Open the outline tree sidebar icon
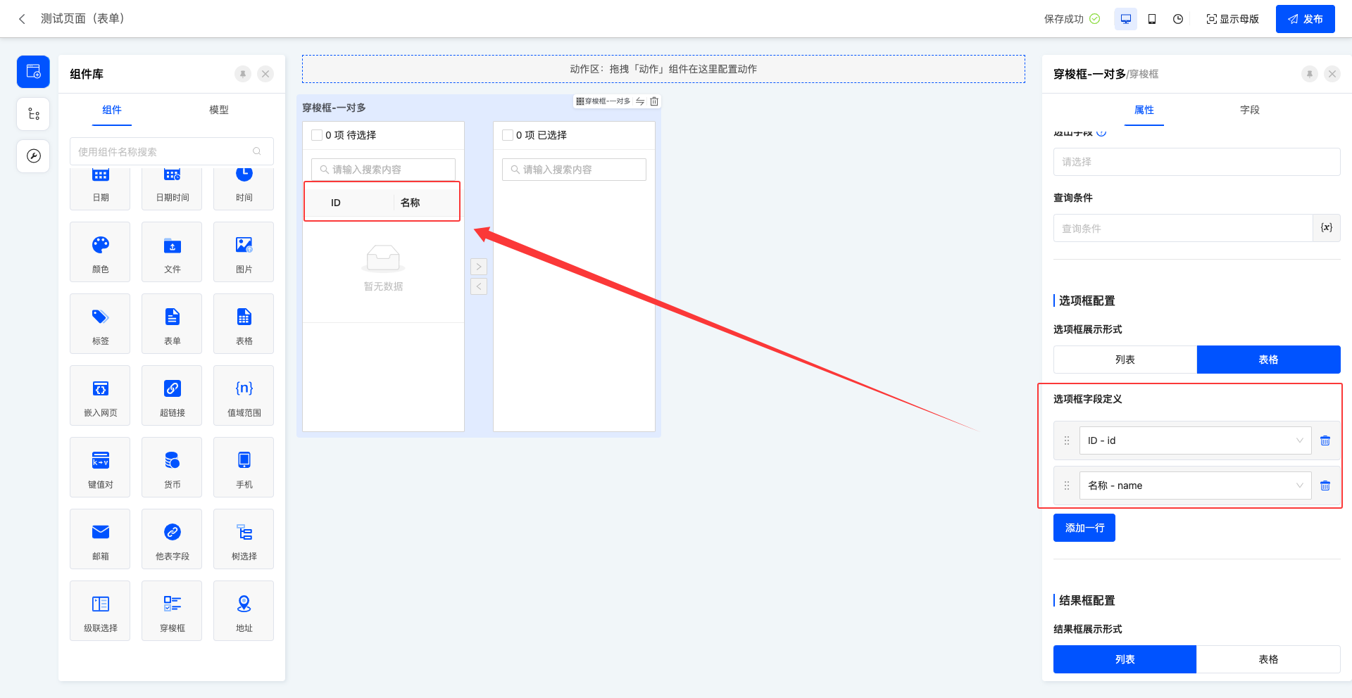Viewport: 1352px width, 698px height. 33,114
